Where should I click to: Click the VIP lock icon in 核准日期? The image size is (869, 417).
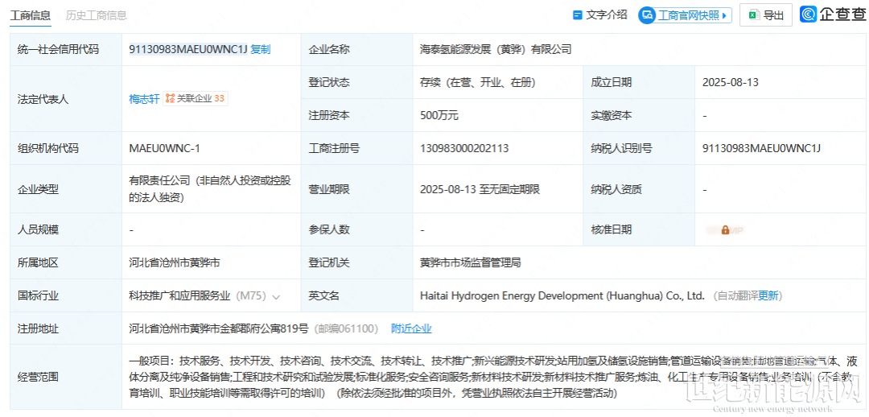pyautogui.click(x=725, y=229)
